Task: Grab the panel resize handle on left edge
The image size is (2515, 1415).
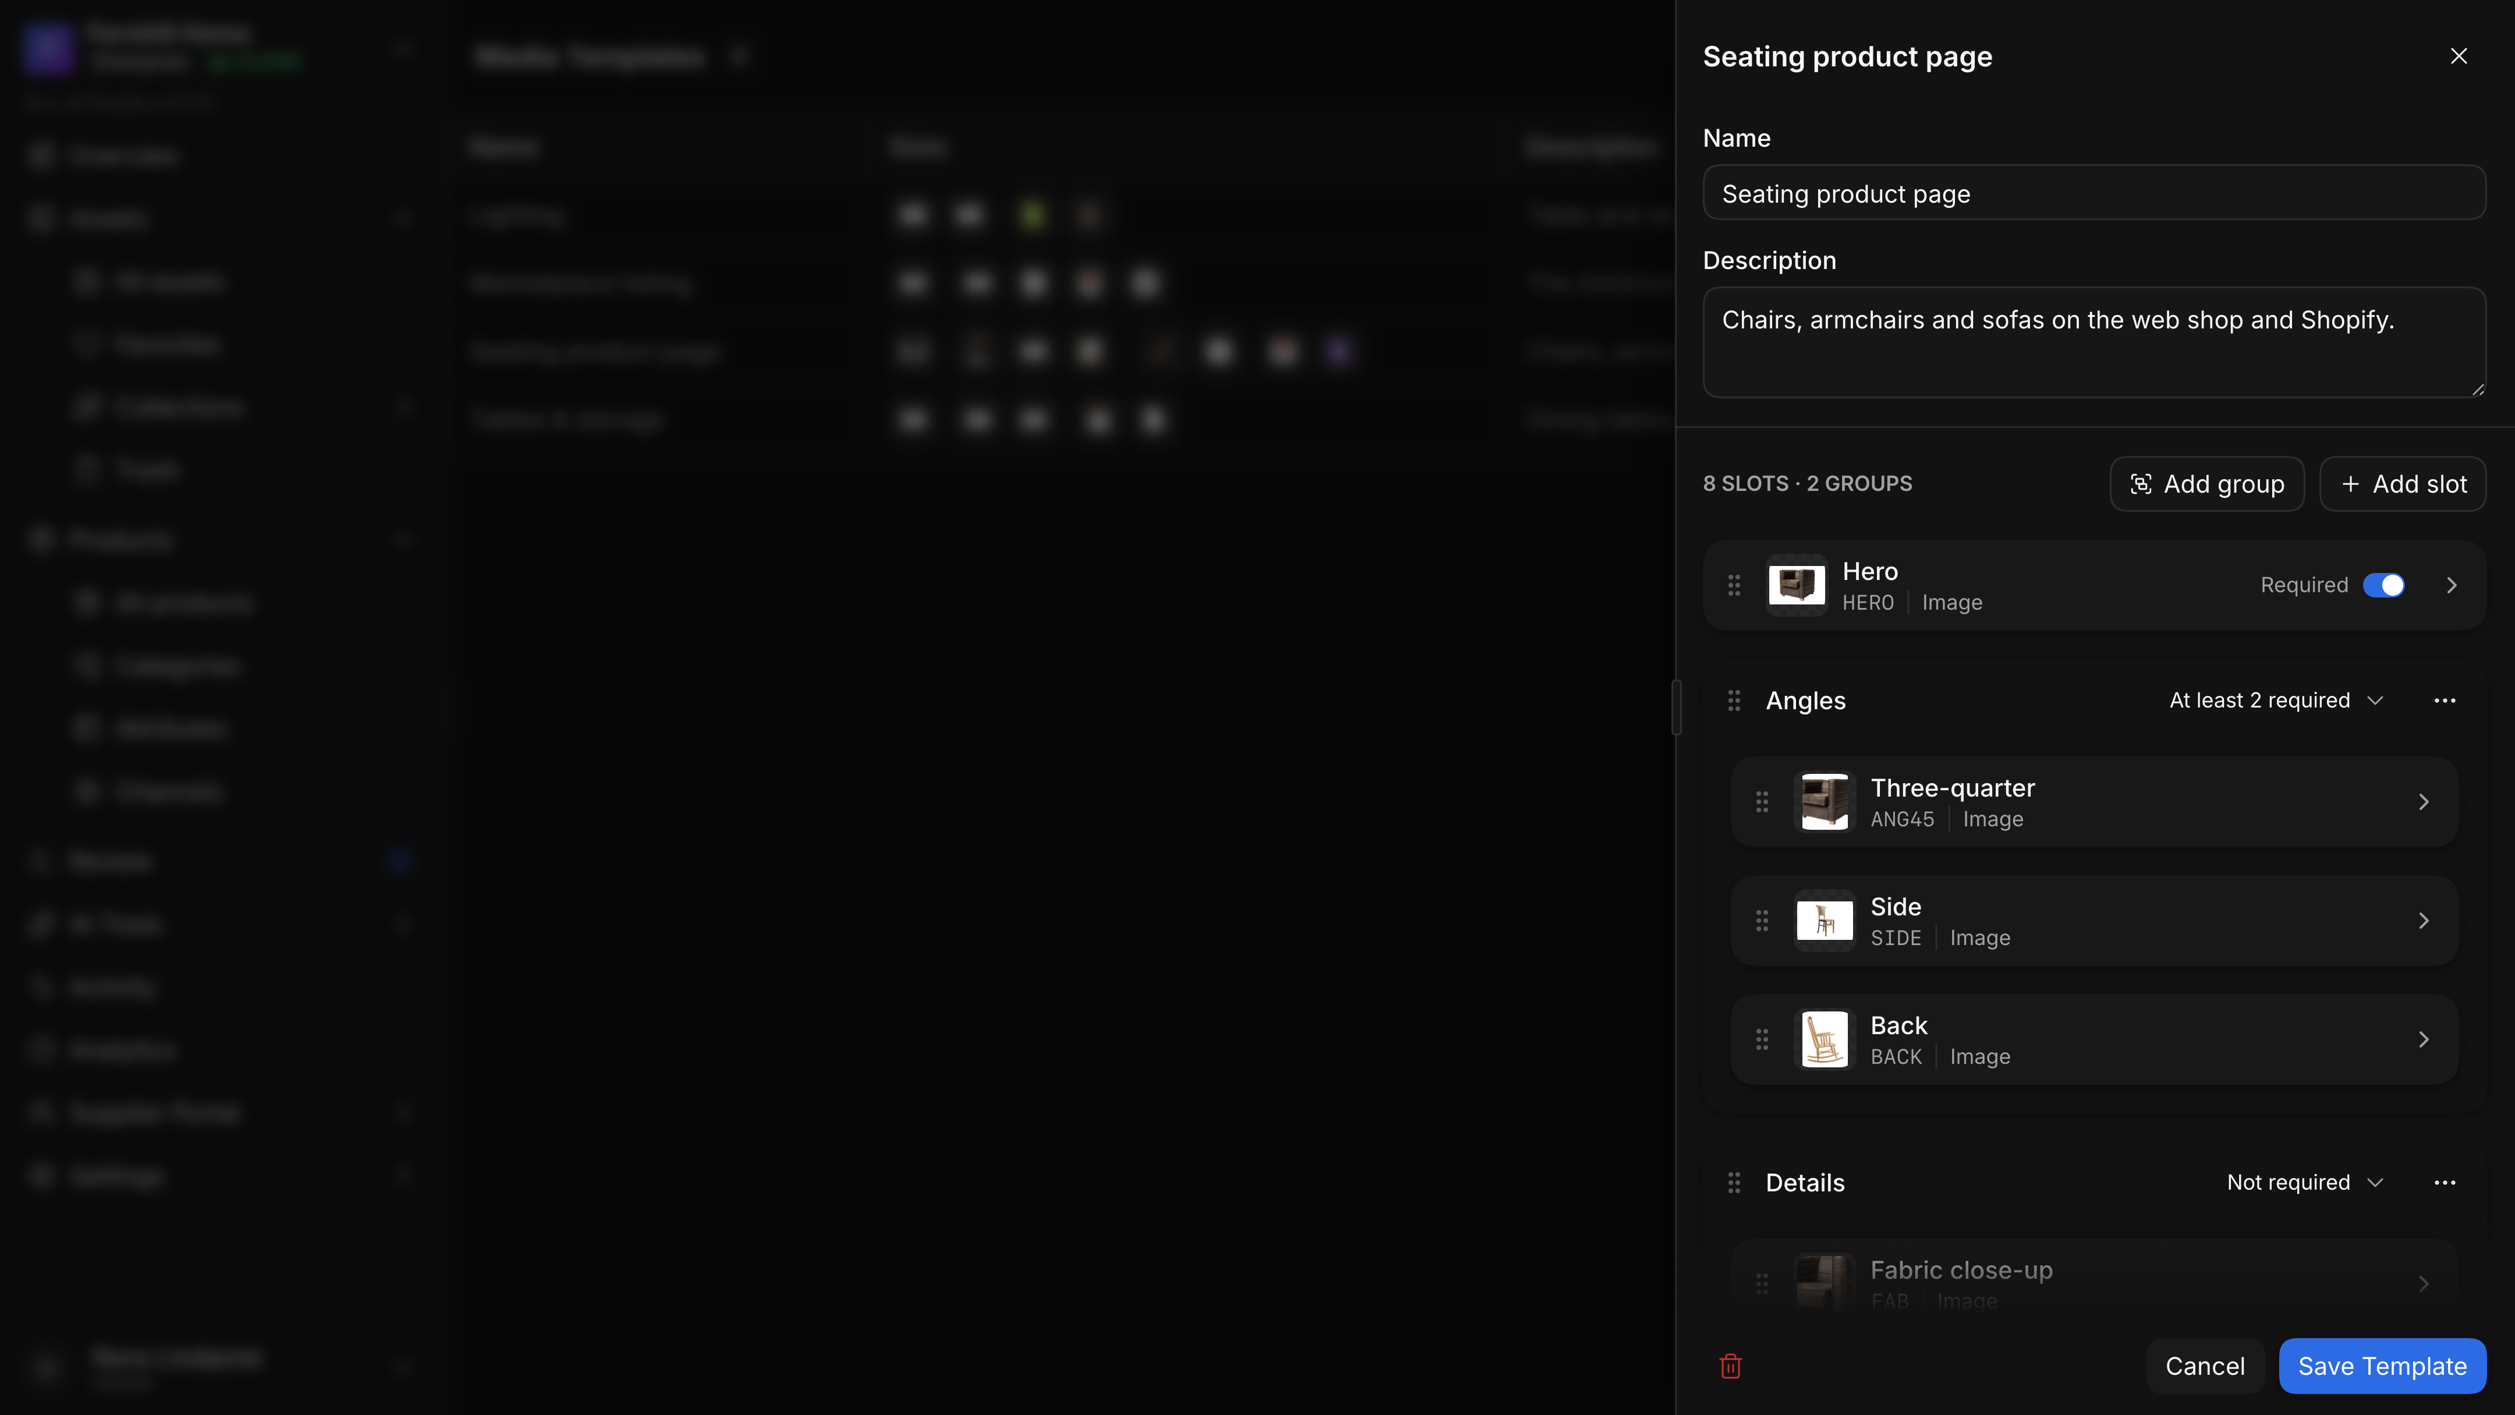Action: (1676, 707)
